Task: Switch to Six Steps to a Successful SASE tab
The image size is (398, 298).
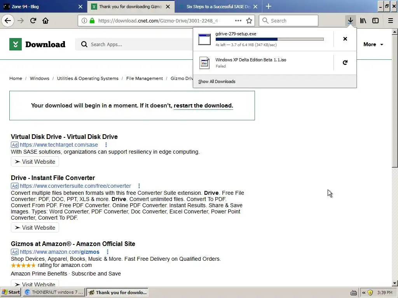Action: coord(218,7)
